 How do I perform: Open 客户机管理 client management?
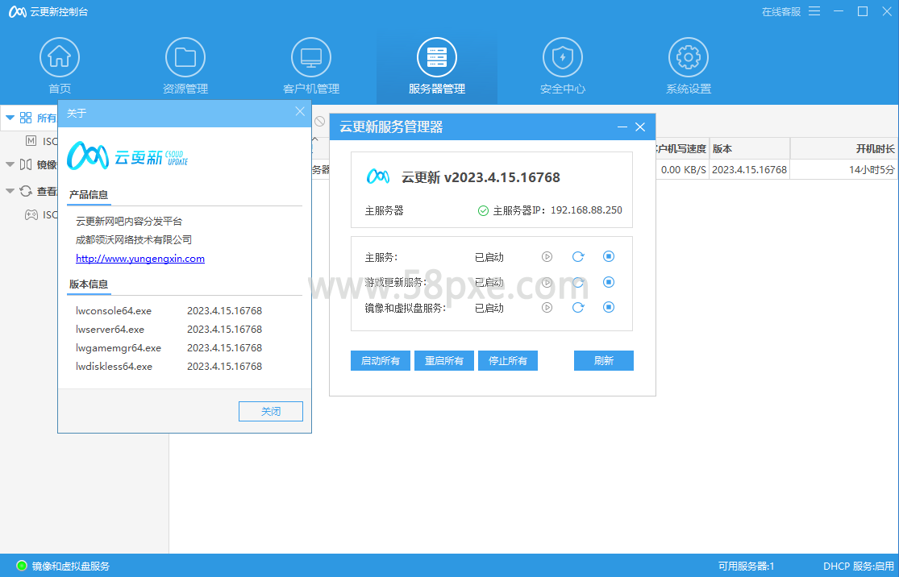pos(311,66)
